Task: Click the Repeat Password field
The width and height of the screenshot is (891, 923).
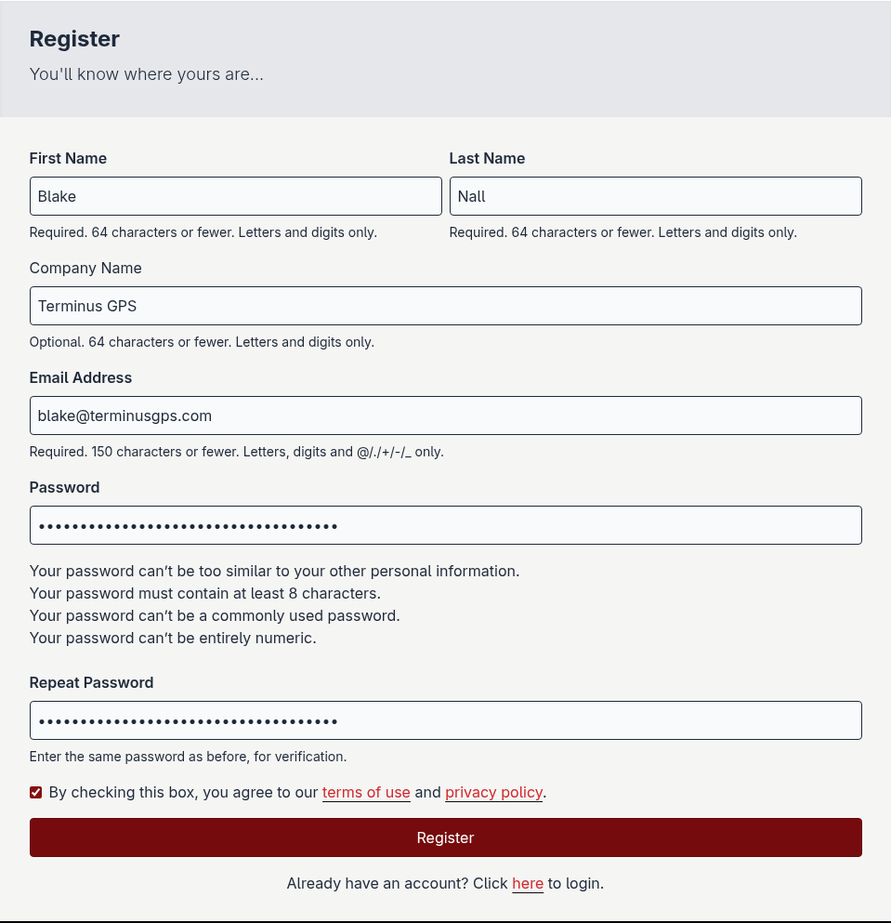Action: 445,720
